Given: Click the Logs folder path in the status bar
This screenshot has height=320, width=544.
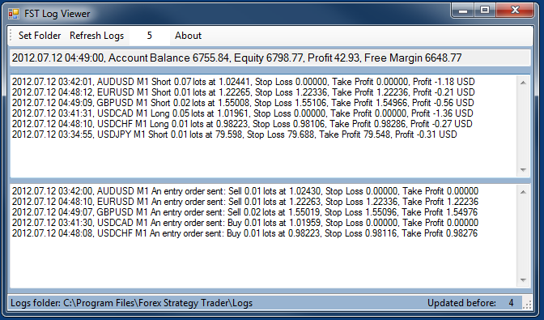Looking at the screenshot, I should (131, 303).
